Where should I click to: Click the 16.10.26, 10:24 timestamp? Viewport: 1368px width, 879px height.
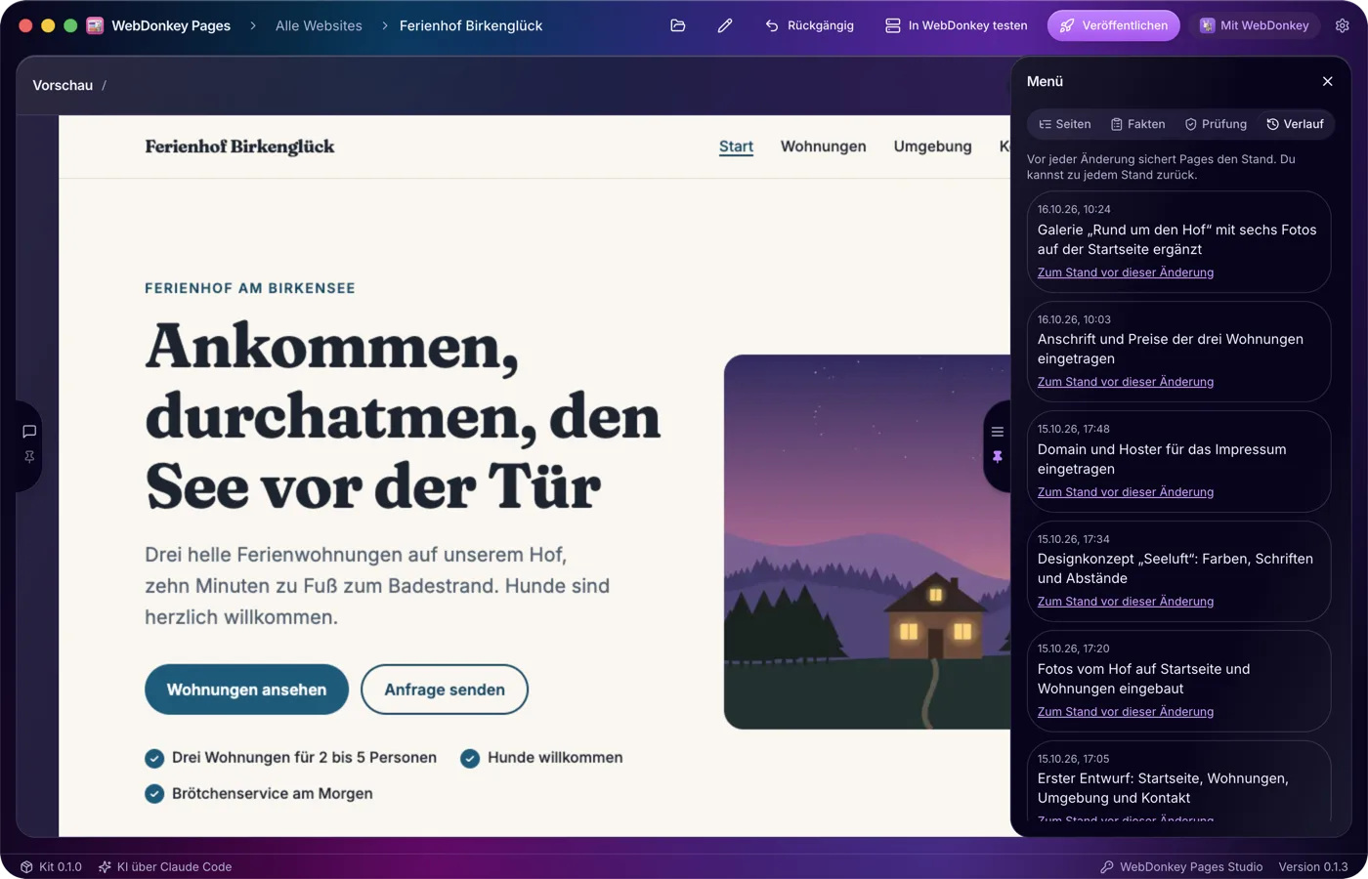[x=1074, y=209]
